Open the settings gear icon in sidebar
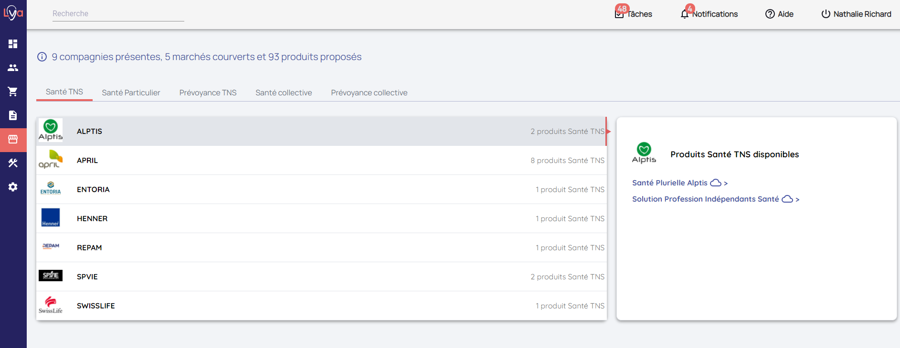The height and width of the screenshot is (348, 900). (x=13, y=187)
